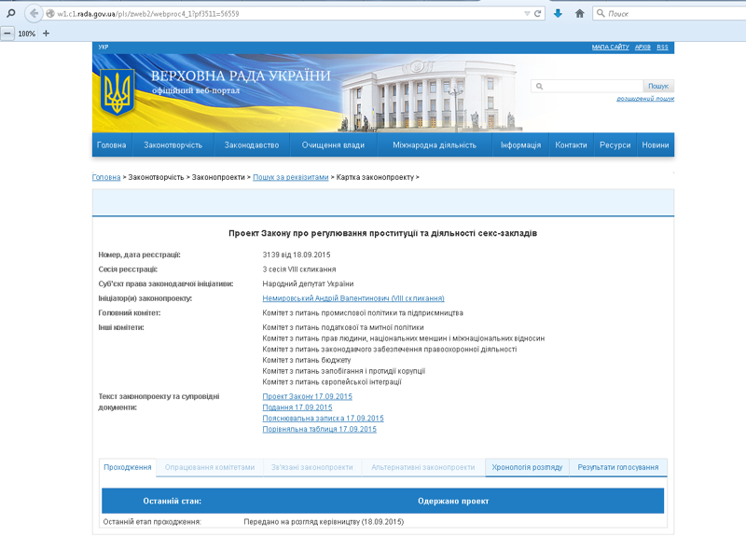Click Міжнародна діяльність in navigation menu

click(433, 145)
